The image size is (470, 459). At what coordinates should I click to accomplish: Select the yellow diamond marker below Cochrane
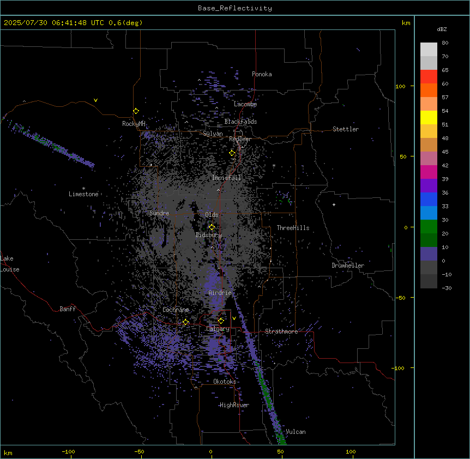click(185, 322)
